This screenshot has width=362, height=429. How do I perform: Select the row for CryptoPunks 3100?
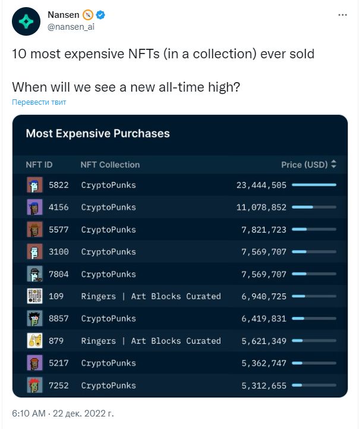180,252
